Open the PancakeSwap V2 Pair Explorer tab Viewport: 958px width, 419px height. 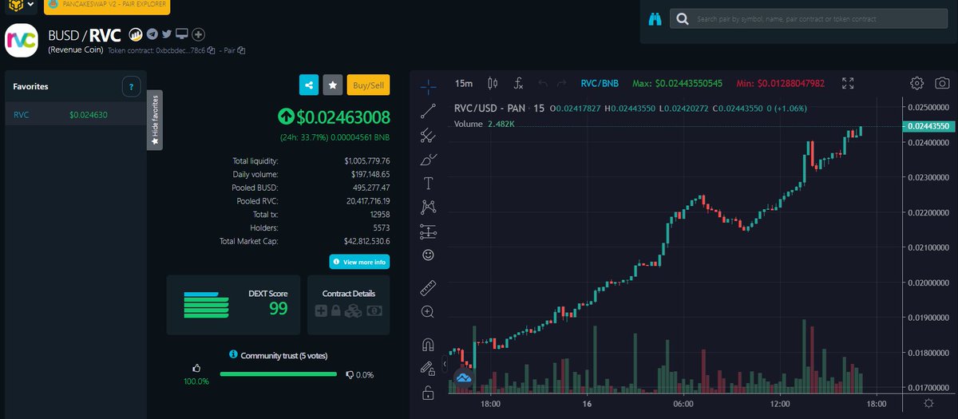106,6
